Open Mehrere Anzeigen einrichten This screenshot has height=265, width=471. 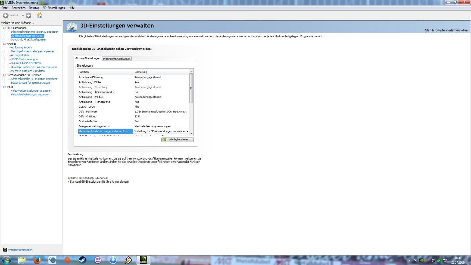pyautogui.click(x=28, y=71)
